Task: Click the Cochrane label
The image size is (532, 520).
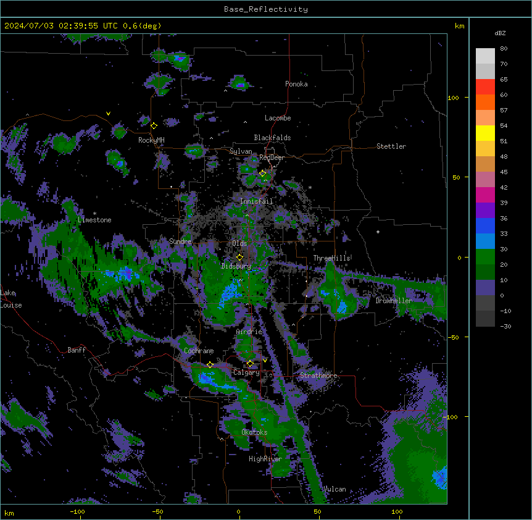Action: click(199, 351)
